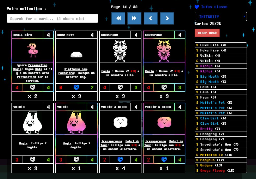The image size is (256, 179).
Task: Select third Faun (5) deck entry
Action: [x=221, y=97]
